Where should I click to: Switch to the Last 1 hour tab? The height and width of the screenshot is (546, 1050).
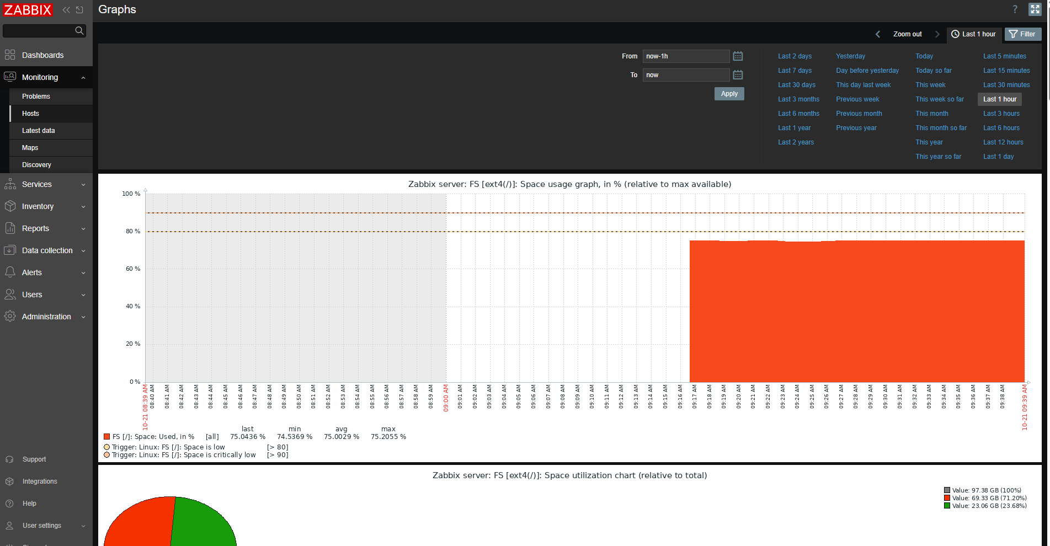click(x=974, y=34)
